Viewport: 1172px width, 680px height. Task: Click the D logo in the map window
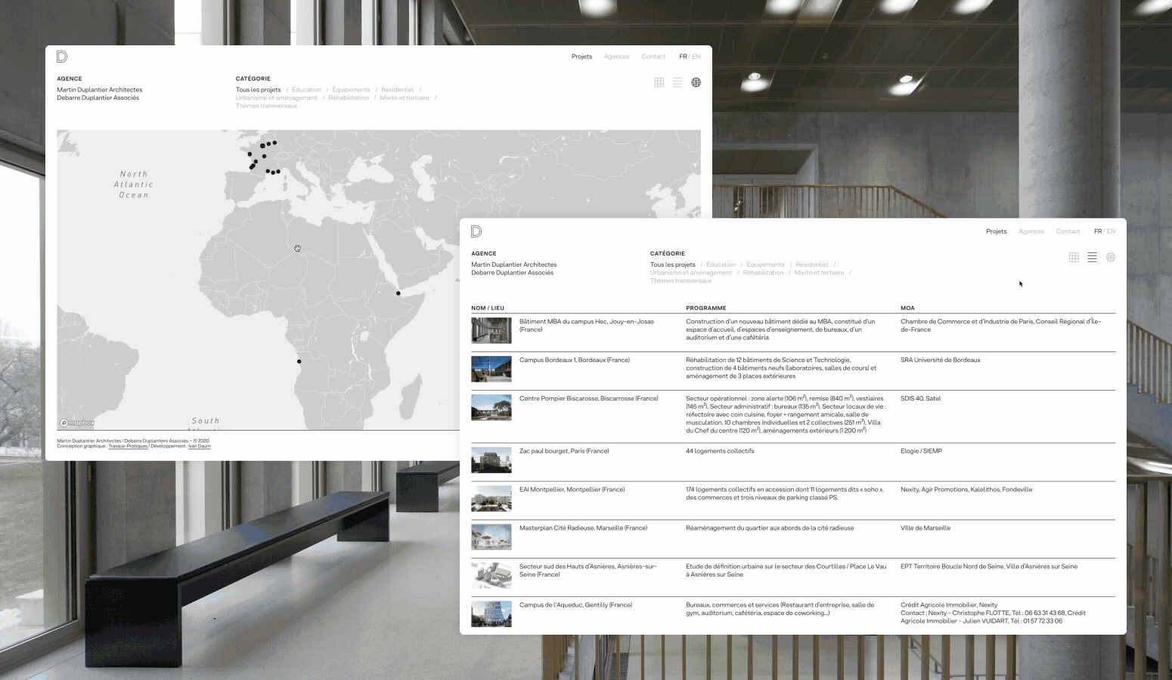coord(62,57)
